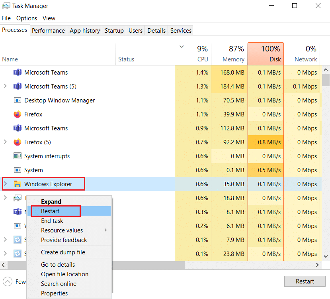The image size is (330, 299).
Task: Open the Options menu
Action: coord(26,18)
